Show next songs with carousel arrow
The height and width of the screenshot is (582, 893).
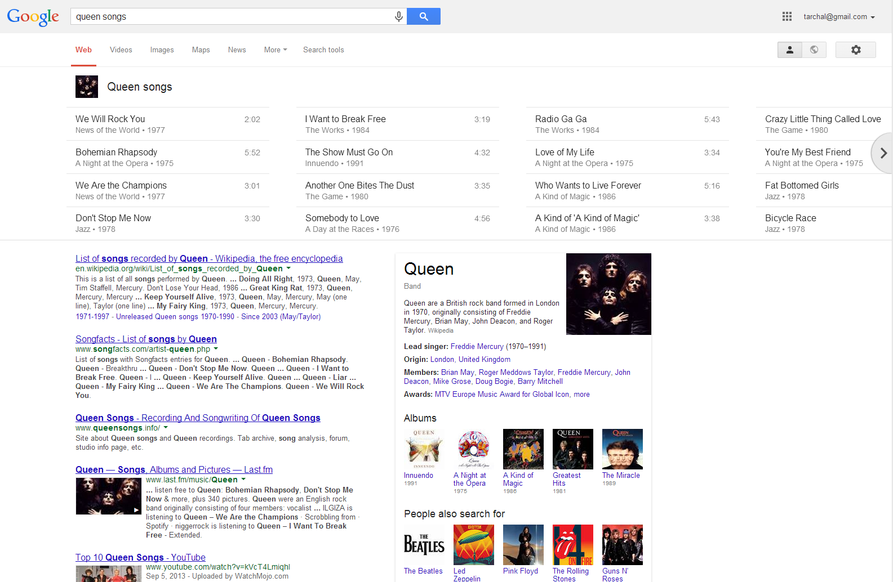pyautogui.click(x=882, y=153)
